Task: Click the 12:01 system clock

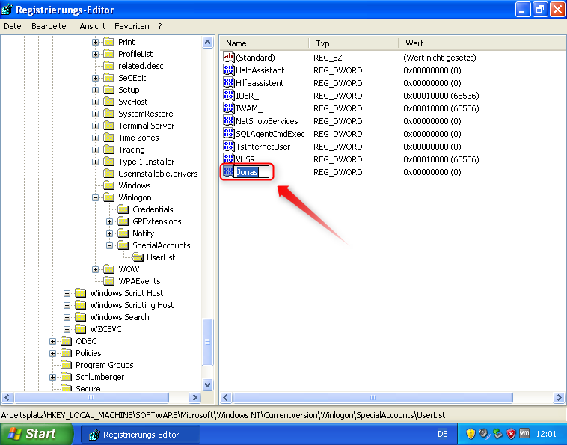Action: 546,434
